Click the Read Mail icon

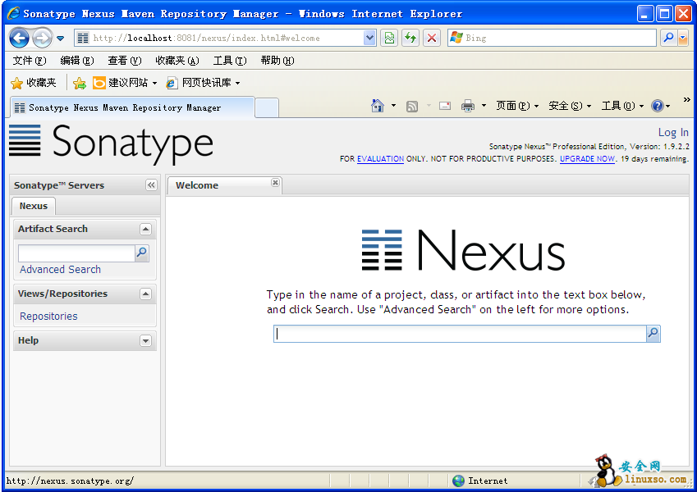(445, 106)
